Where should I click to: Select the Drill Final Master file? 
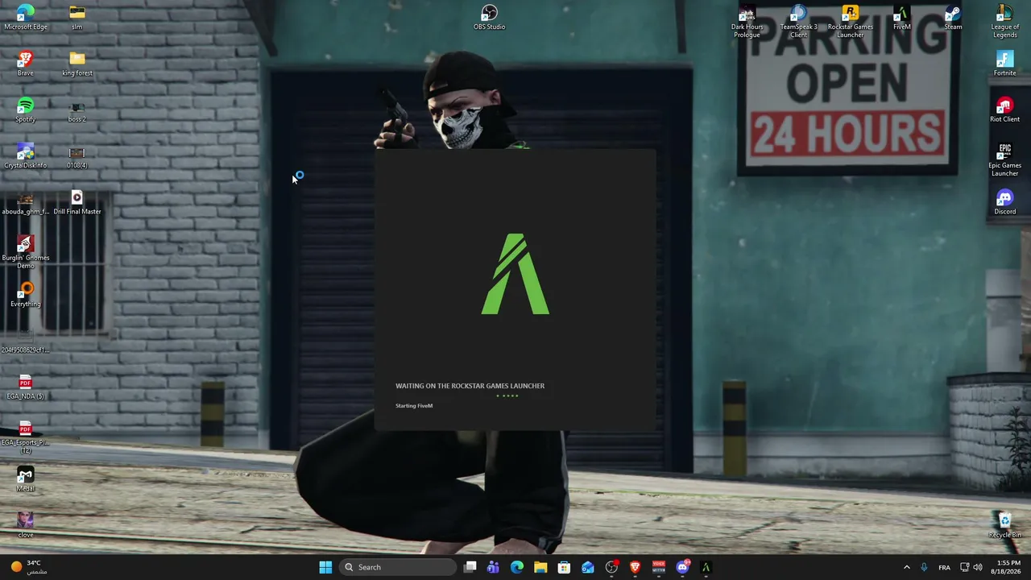tap(77, 202)
